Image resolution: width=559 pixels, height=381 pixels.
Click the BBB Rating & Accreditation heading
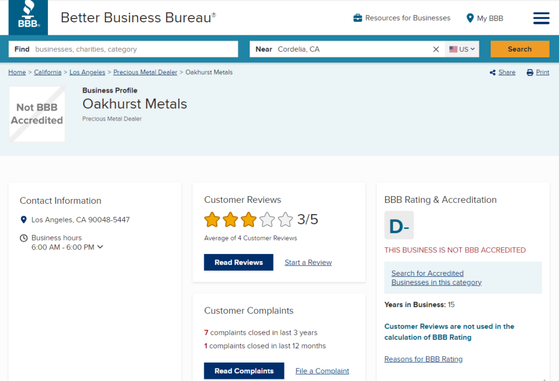(x=441, y=199)
